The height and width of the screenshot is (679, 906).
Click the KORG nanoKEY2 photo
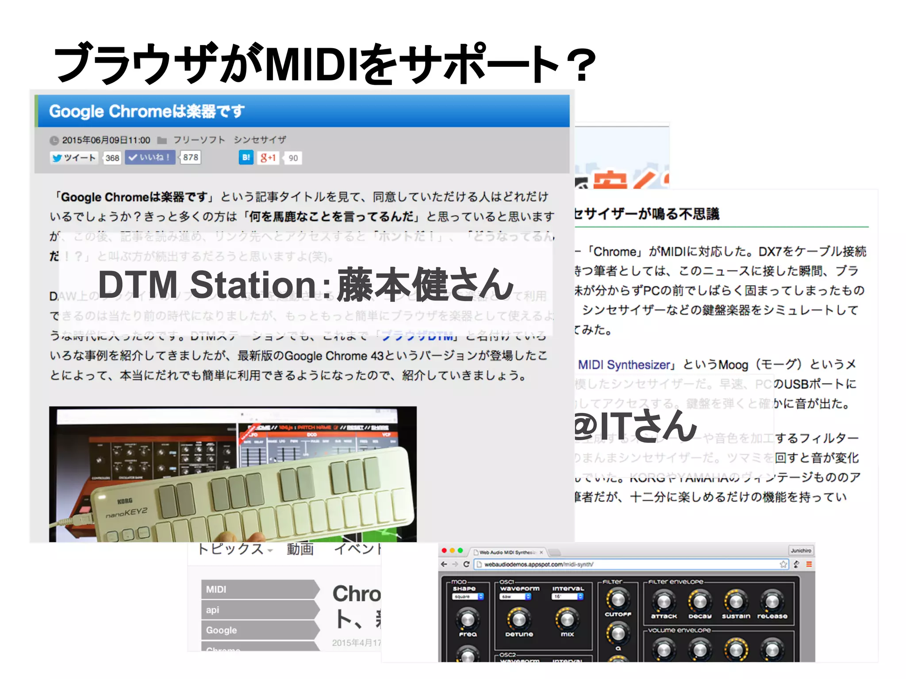[x=233, y=474]
